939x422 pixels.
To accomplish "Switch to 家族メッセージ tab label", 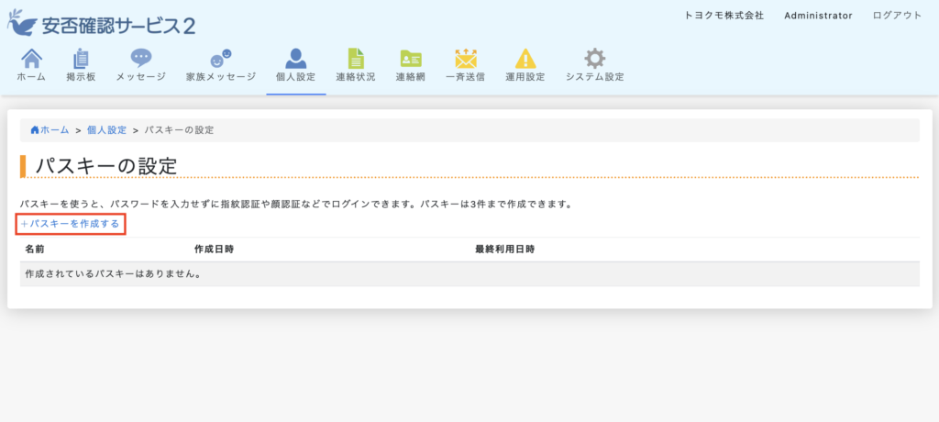I will 221,77.
